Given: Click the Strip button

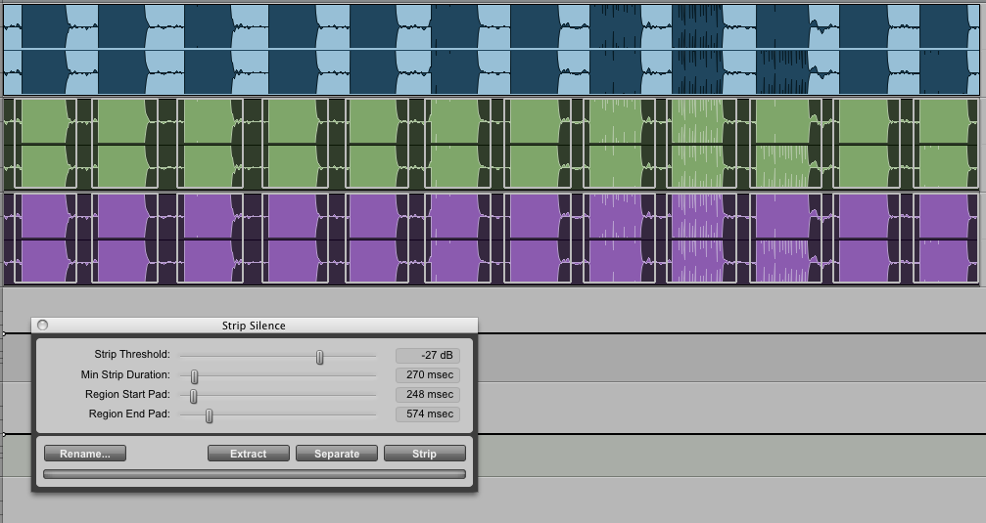Looking at the screenshot, I should tap(424, 454).
